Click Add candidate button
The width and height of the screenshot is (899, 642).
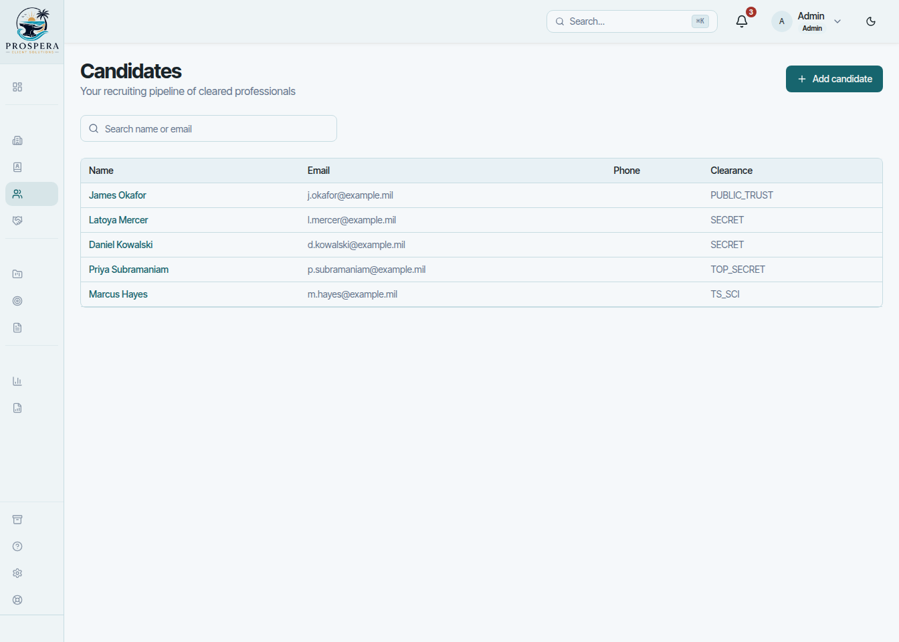[x=834, y=79]
